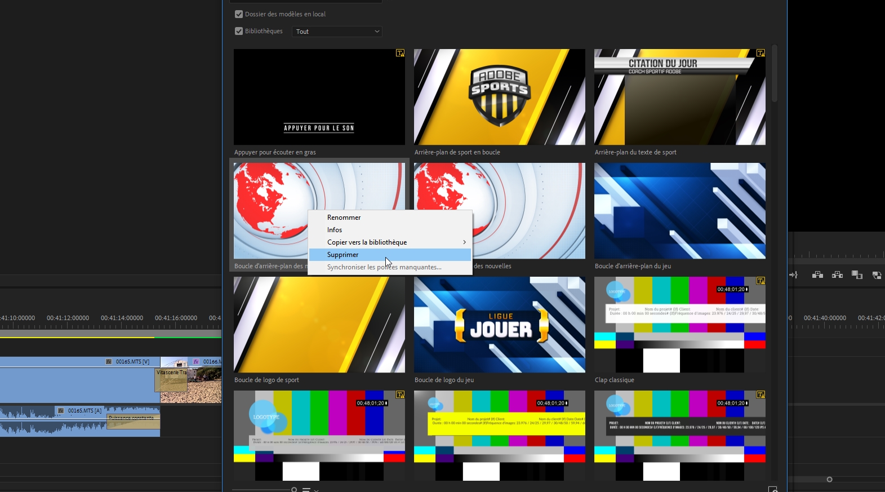Open the 'Tout' libraries dropdown
885x492 pixels.
(x=337, y=32)
